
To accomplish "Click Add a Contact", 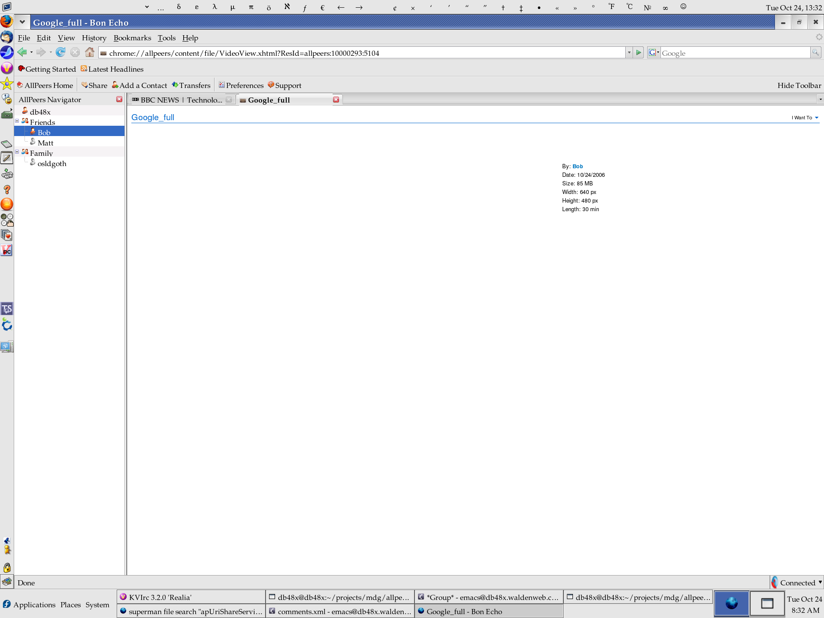I will pos(139,85).
